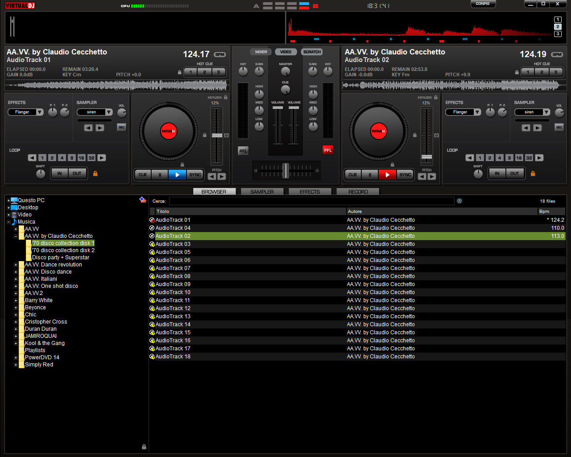Set left deck loop length to 4

click(62, 158)
